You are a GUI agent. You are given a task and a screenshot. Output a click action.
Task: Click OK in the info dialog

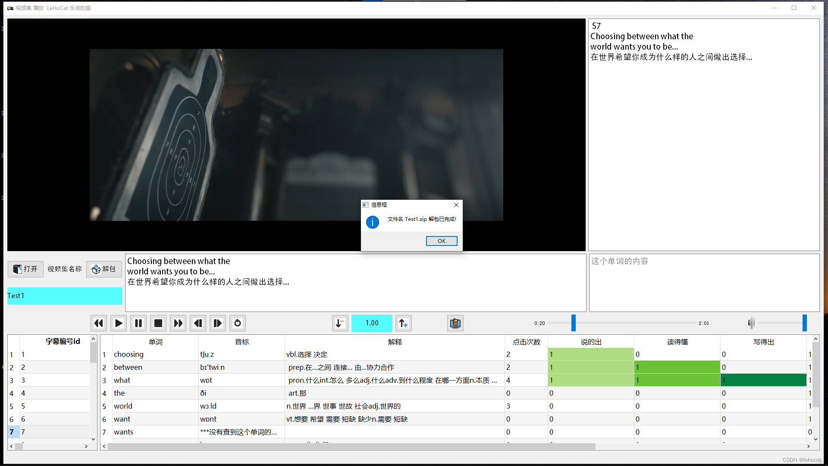point(441,241)
